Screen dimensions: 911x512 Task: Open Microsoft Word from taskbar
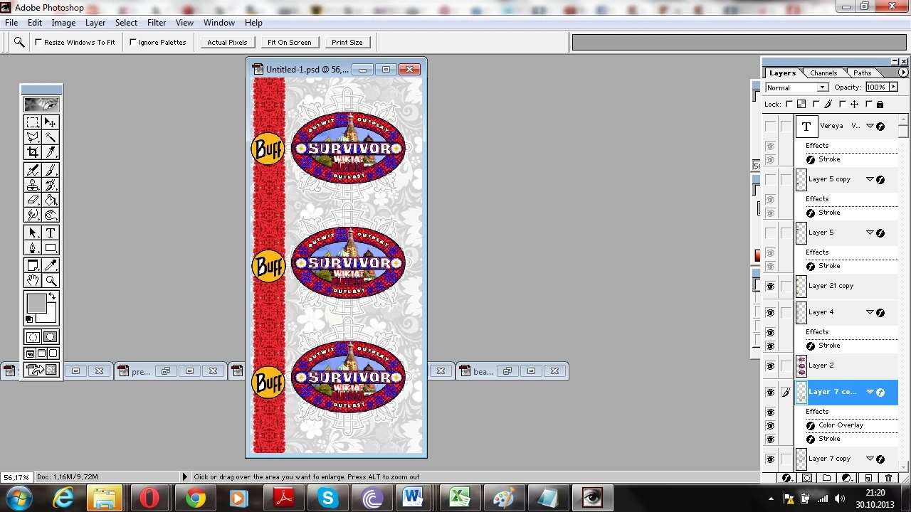coord(414,498)
